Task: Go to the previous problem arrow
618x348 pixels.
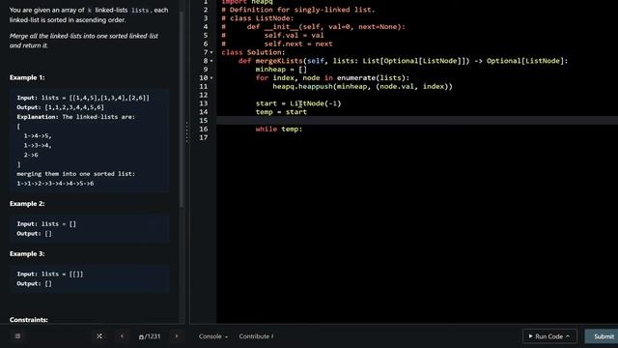Action: point(122,336)
